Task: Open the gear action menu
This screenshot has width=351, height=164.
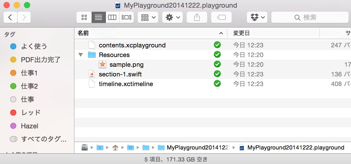Action: pyautogui.click(x=172, y=17)
